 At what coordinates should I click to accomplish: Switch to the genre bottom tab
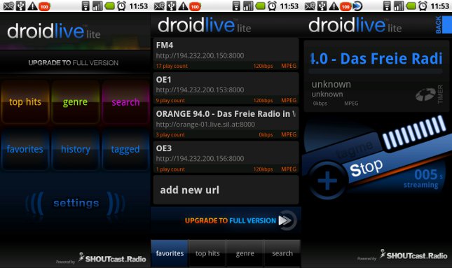click(245, 253)
